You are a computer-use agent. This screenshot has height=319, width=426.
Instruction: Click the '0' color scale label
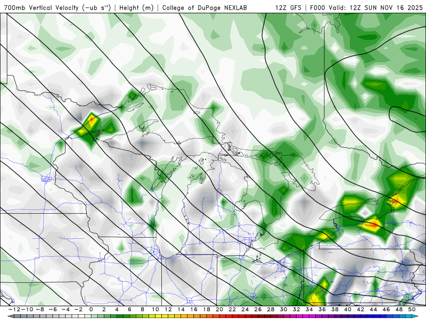(91, 309)
